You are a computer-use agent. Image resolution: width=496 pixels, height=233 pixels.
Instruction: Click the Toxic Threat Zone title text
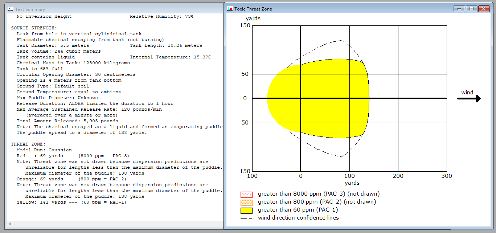[x=253, y=9]
